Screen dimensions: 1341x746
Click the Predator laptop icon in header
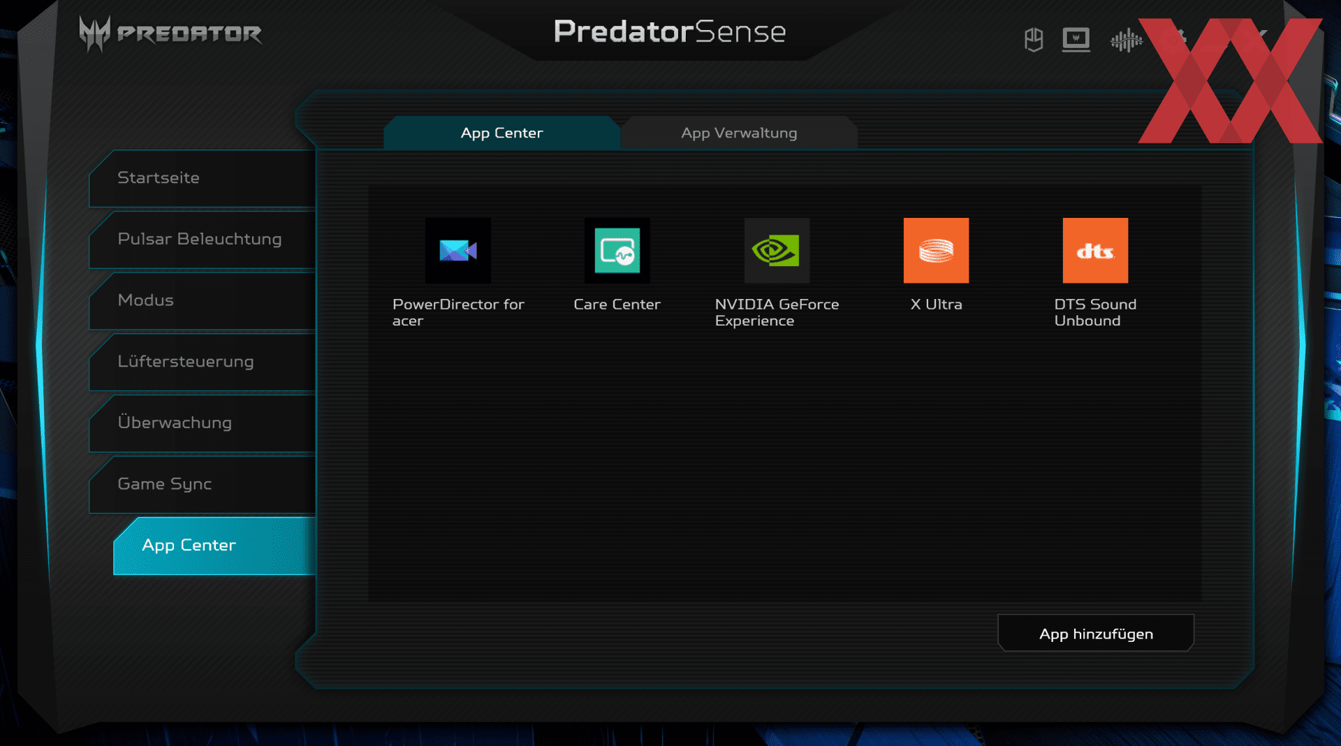(x=1076, y=40)
